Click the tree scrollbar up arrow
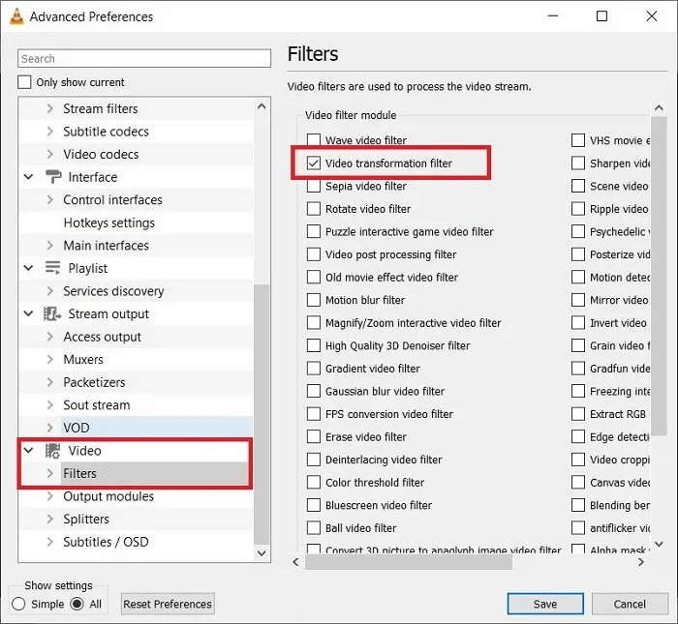The width and height of the screenshot is (678, 624). coord(262,106)
